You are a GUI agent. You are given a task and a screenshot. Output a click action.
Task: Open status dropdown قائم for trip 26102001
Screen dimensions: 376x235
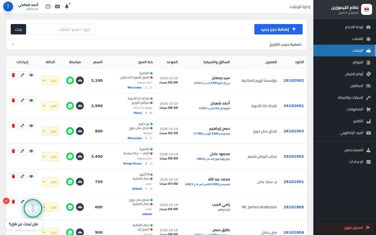(x=50, y=106)
